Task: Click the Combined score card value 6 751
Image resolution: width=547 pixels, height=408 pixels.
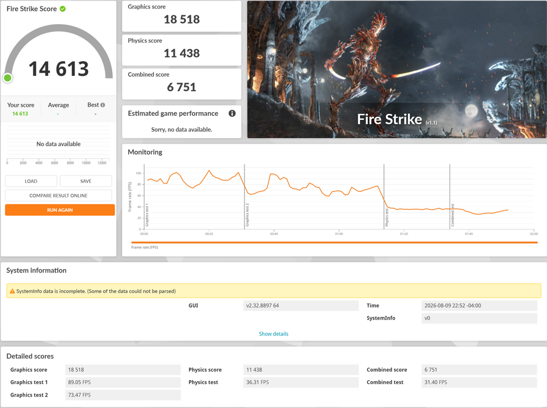Action: [182, 87]
